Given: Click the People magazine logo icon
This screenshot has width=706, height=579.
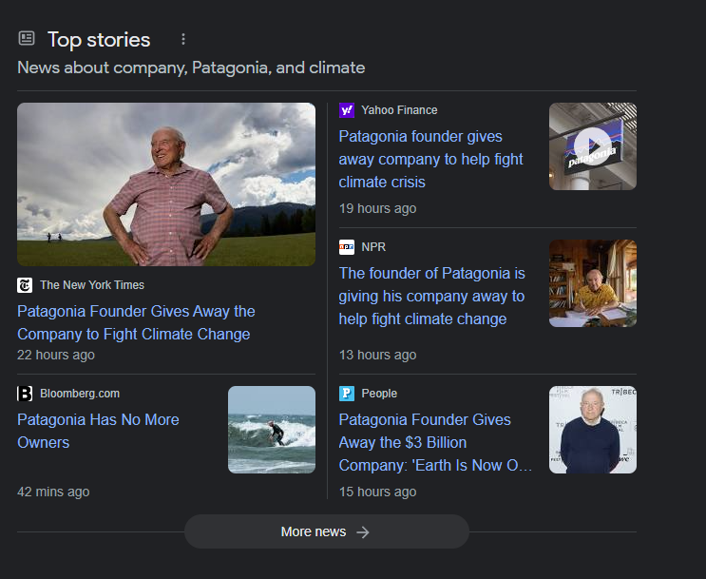Looking at the screenshot, I should pyautogui.click(x=347, y=394).
